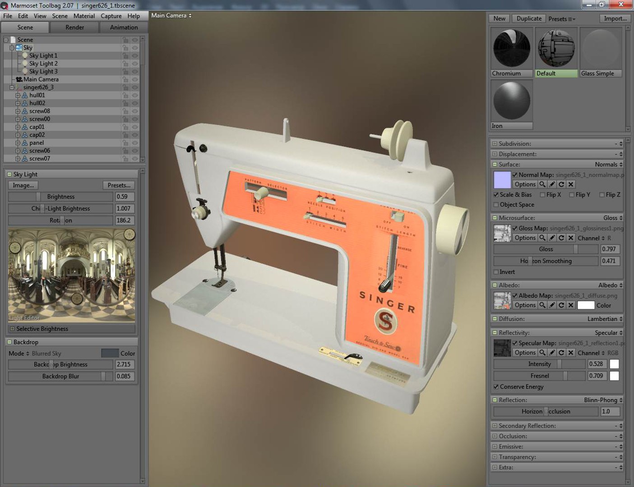Click the Albedo white color swatch
The height and width of the screenshot is (487, 634).
coord(586,305)
